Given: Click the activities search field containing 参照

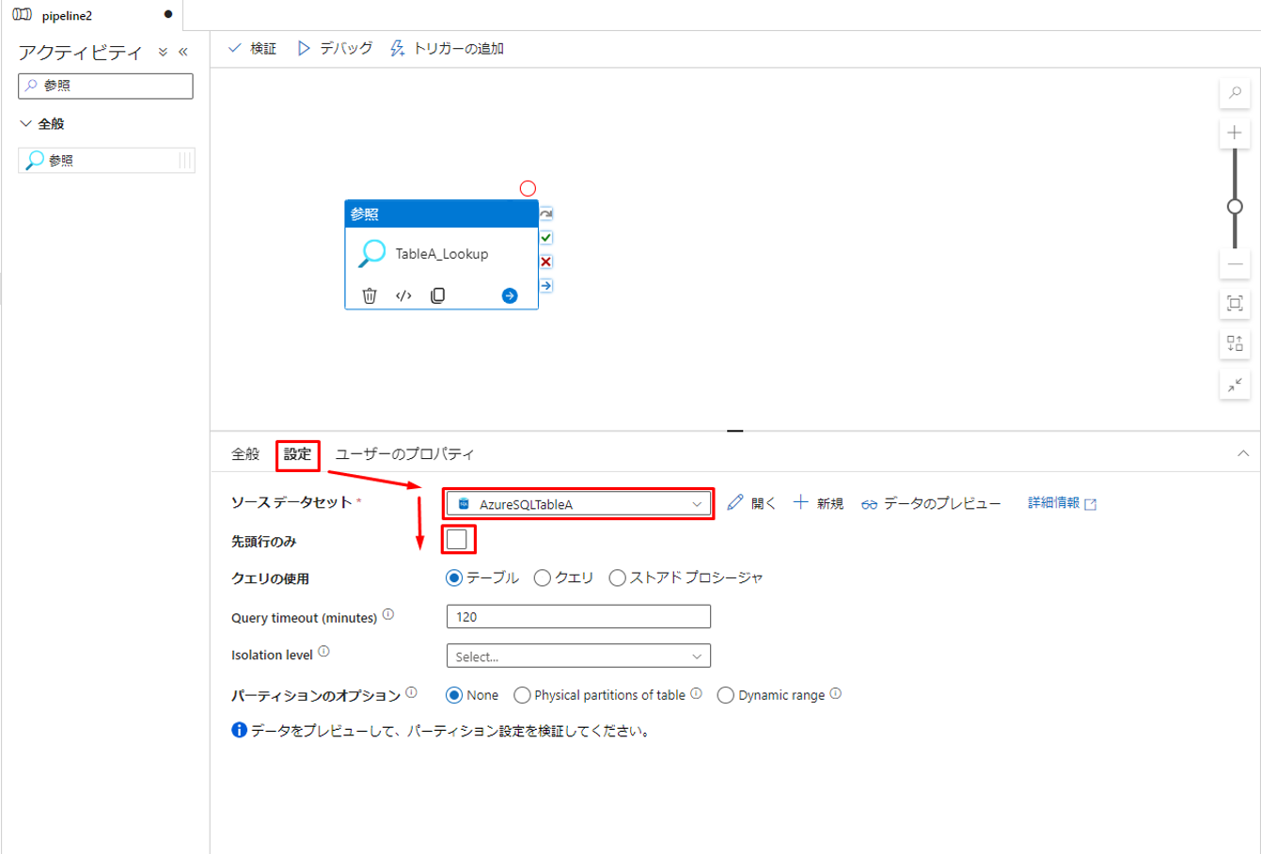Looking at the screenshot, I should tap(105, 86).
